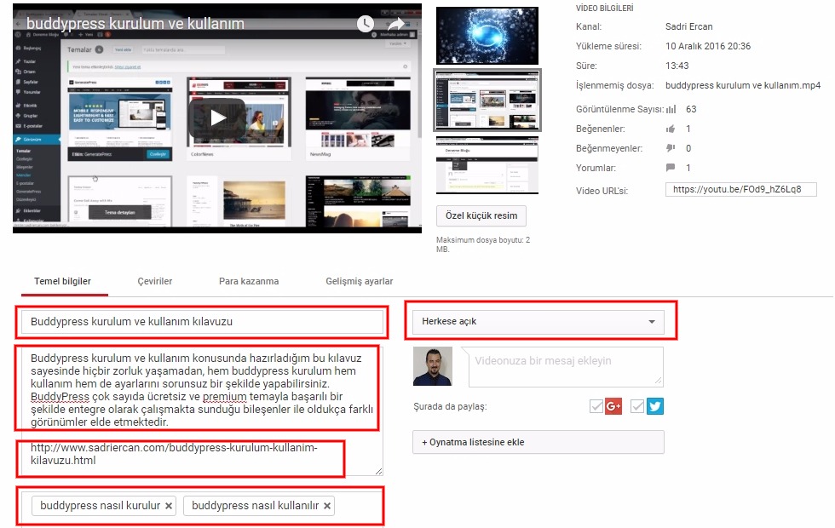Click the thumbs up likes icon
This screenshot has height=528, width=835.
click(x=671, y=129)
